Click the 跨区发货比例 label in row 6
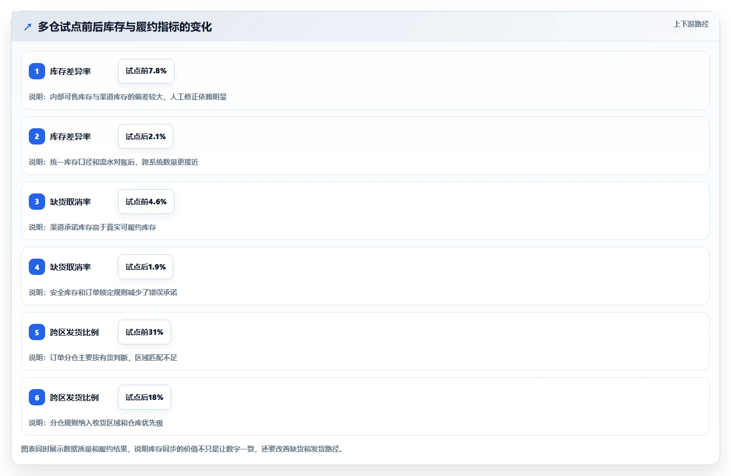The image size is (731, 476). (x=74, y=397)
